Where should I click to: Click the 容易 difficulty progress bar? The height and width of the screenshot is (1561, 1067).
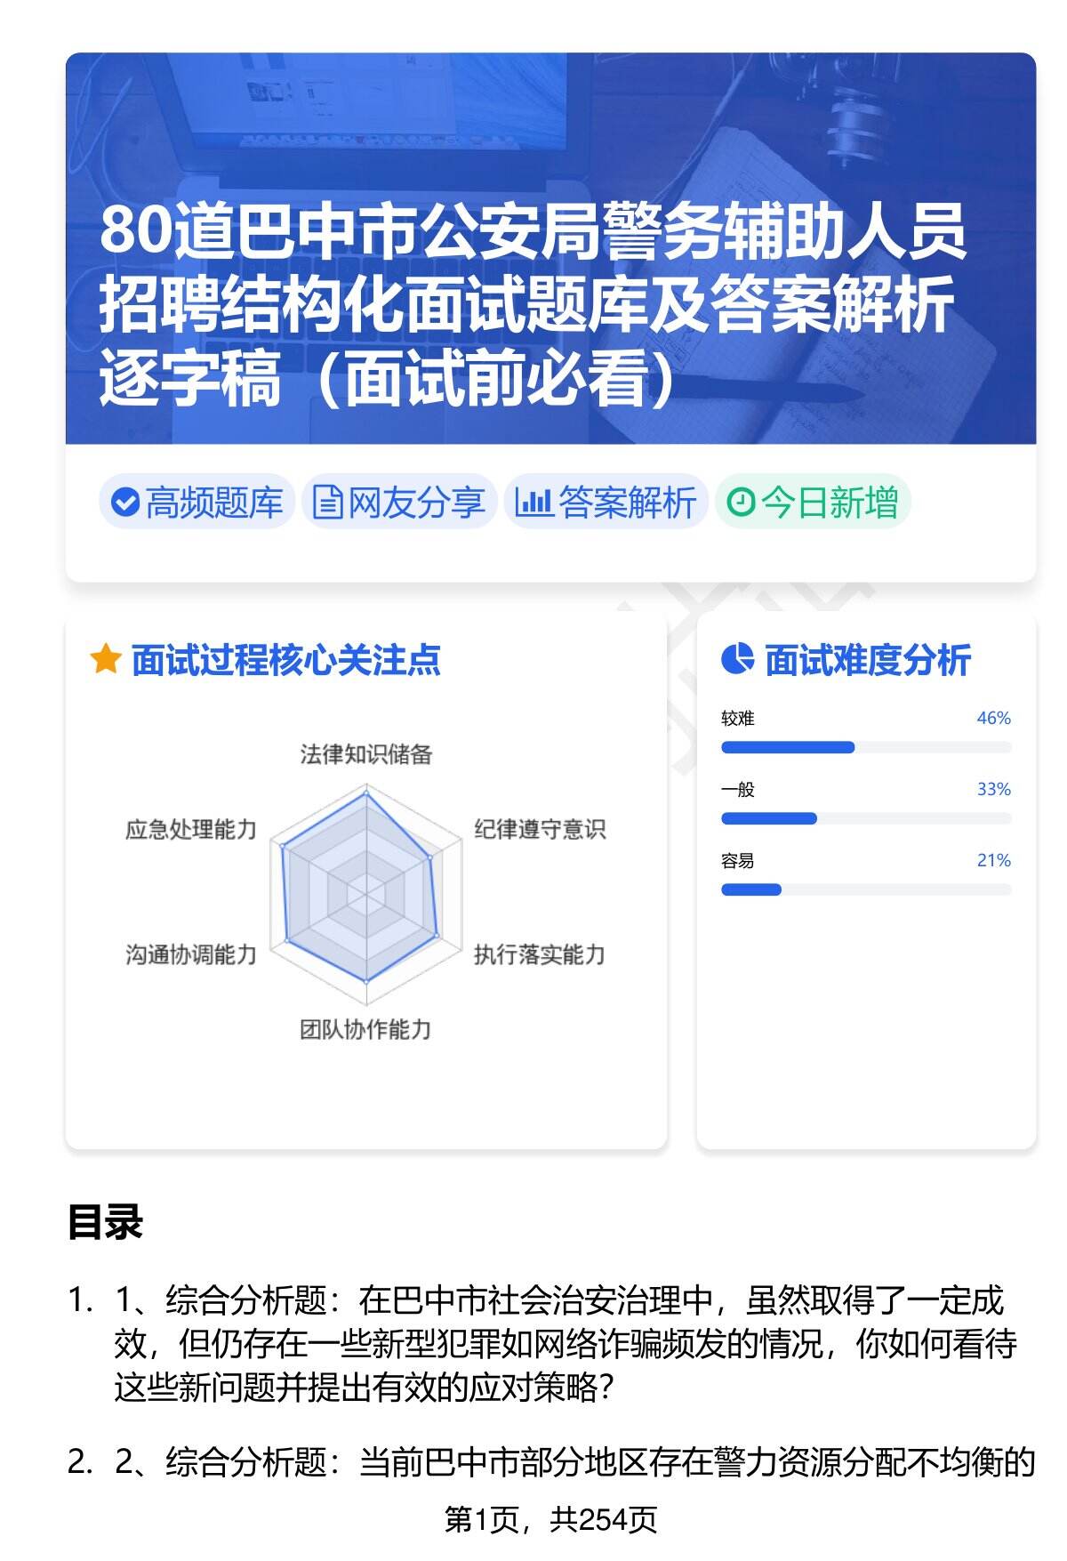(x=865, y=889)
